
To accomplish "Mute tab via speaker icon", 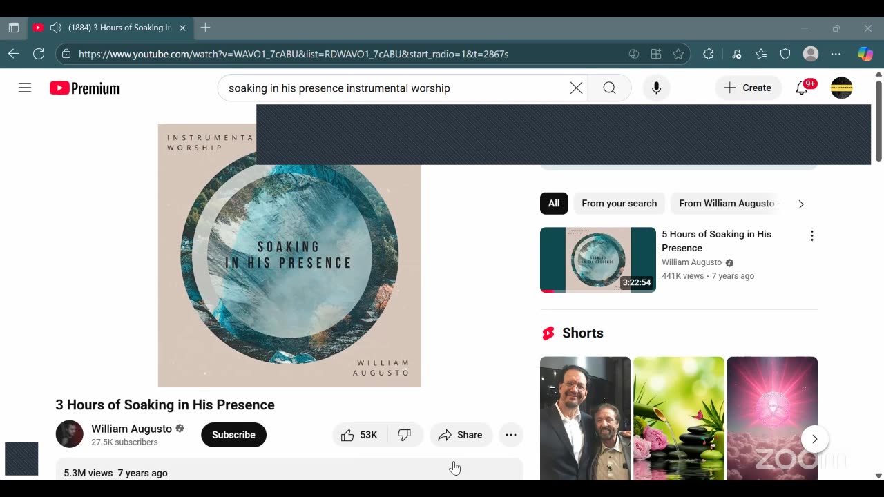I will [56, 28].
